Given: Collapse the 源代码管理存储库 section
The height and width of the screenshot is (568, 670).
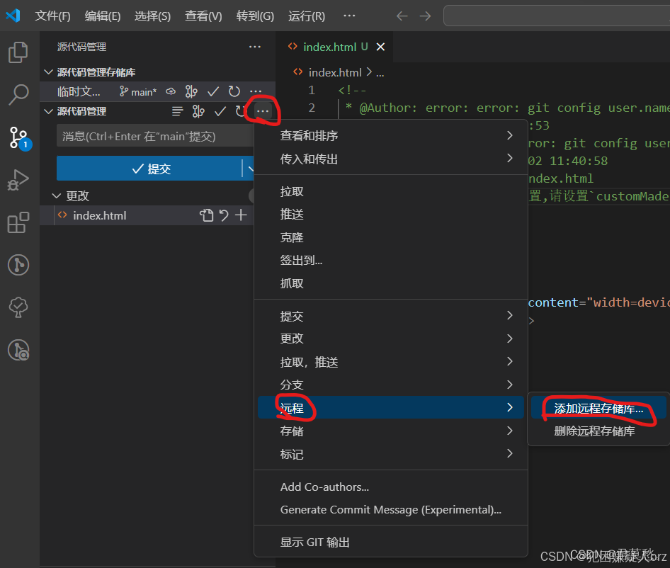Looking at the screenshot, I should pos(47,72).
